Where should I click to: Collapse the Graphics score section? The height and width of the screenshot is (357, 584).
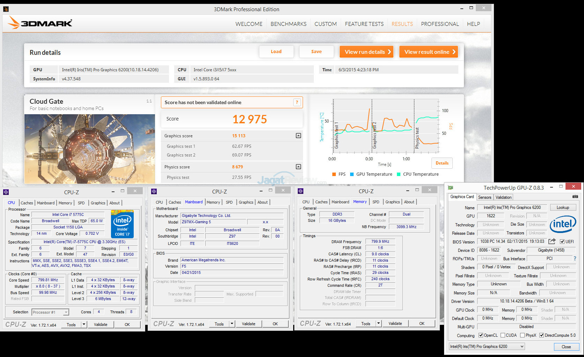click(298, 136)
